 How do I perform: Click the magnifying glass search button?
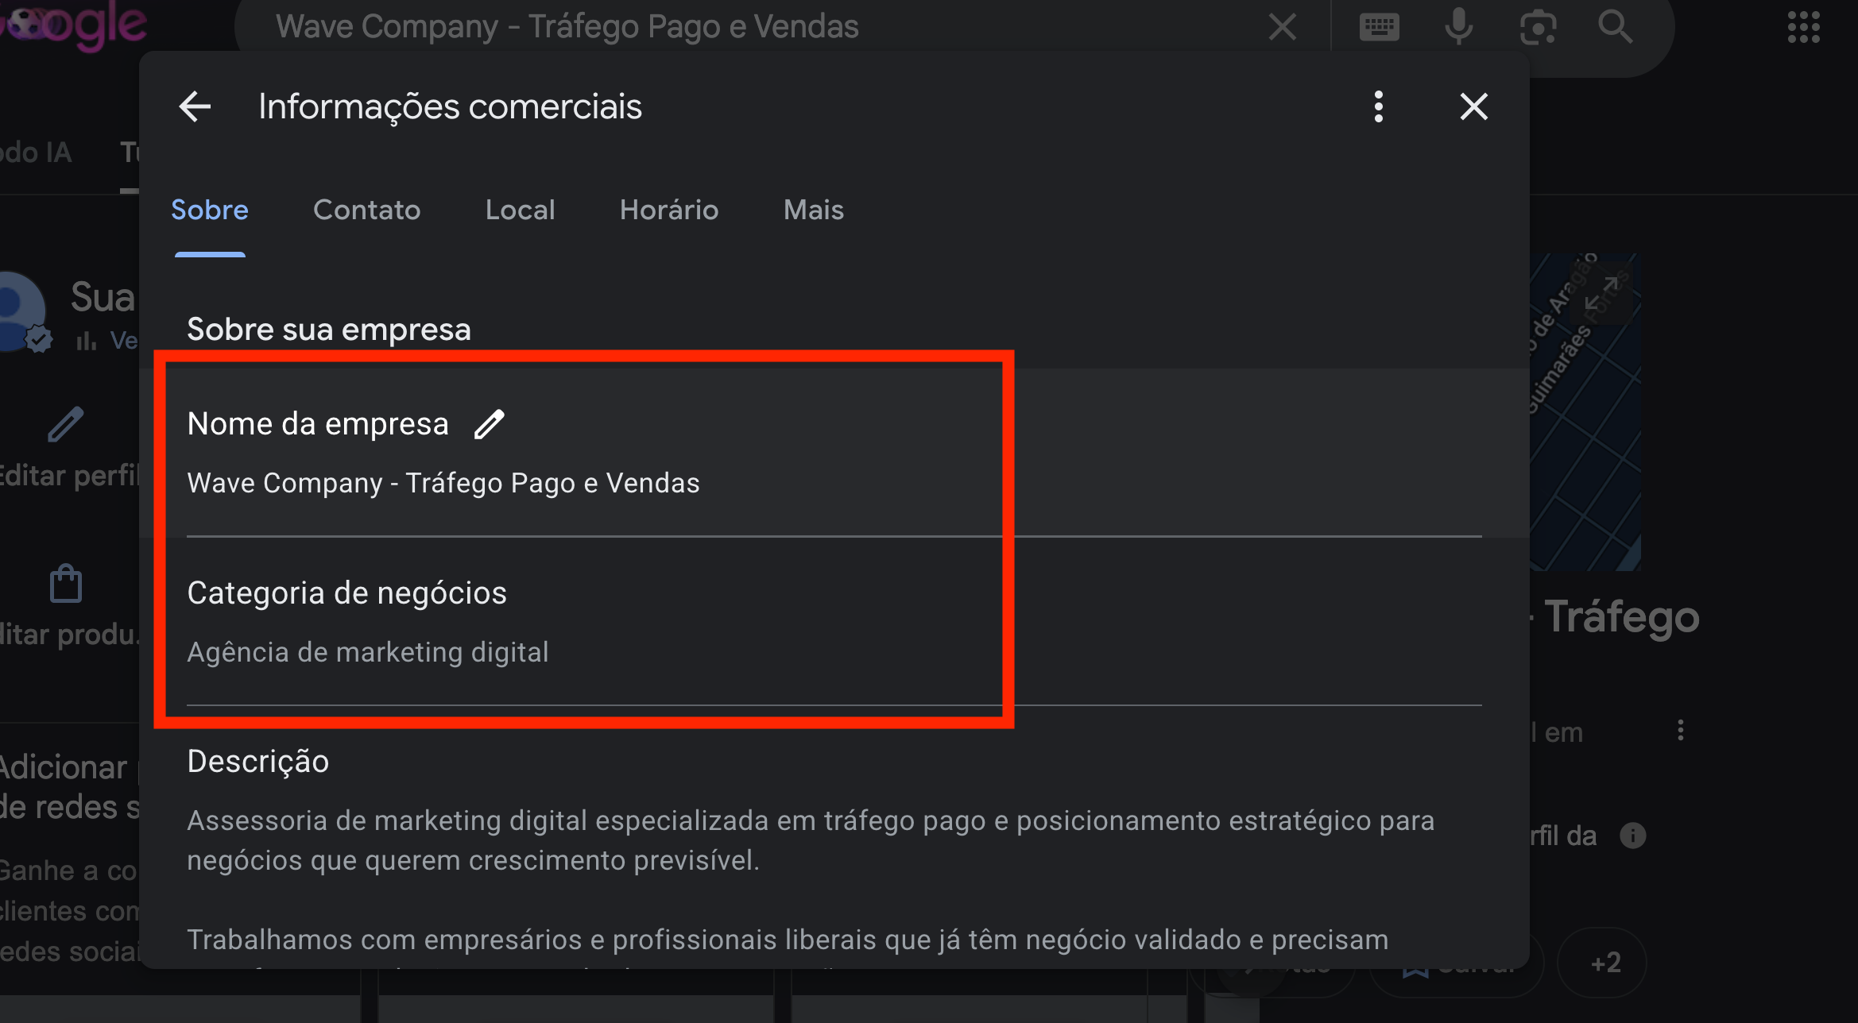tap(1616, 27)
